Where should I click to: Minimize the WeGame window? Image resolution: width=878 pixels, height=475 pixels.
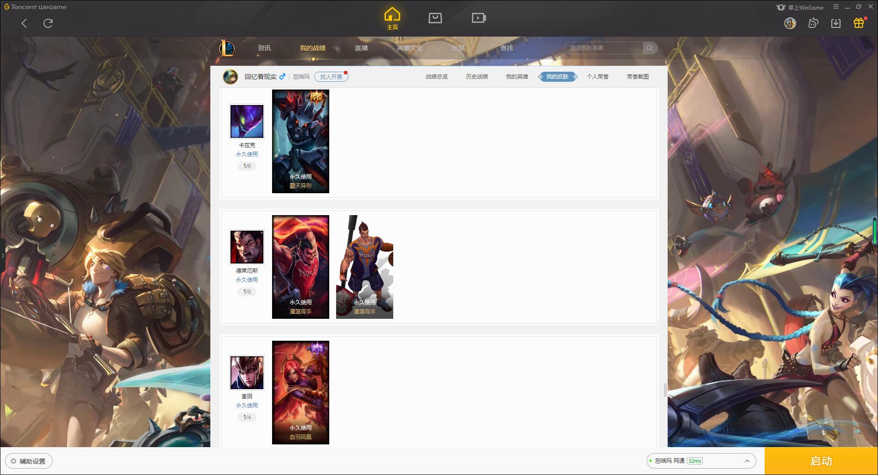pyautogui.click(x=847, y=7)
